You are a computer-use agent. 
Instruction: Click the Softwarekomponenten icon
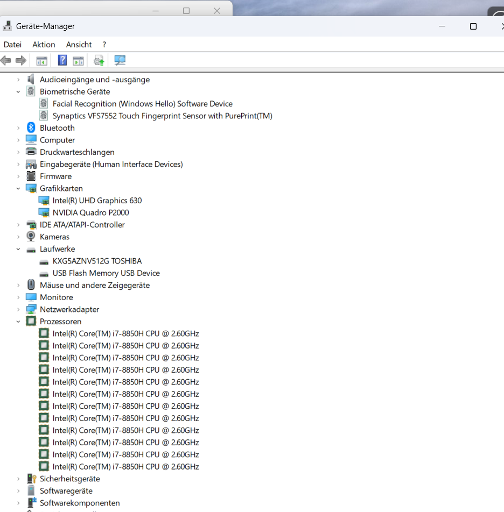point(31,502)
